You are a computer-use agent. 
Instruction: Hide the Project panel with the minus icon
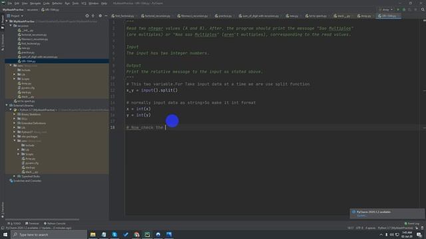pyautogui.click(x=106, y=16)
